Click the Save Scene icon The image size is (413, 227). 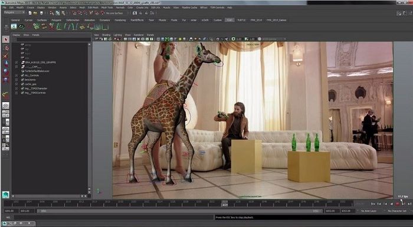pyautogui.click(x=41, y=12)
